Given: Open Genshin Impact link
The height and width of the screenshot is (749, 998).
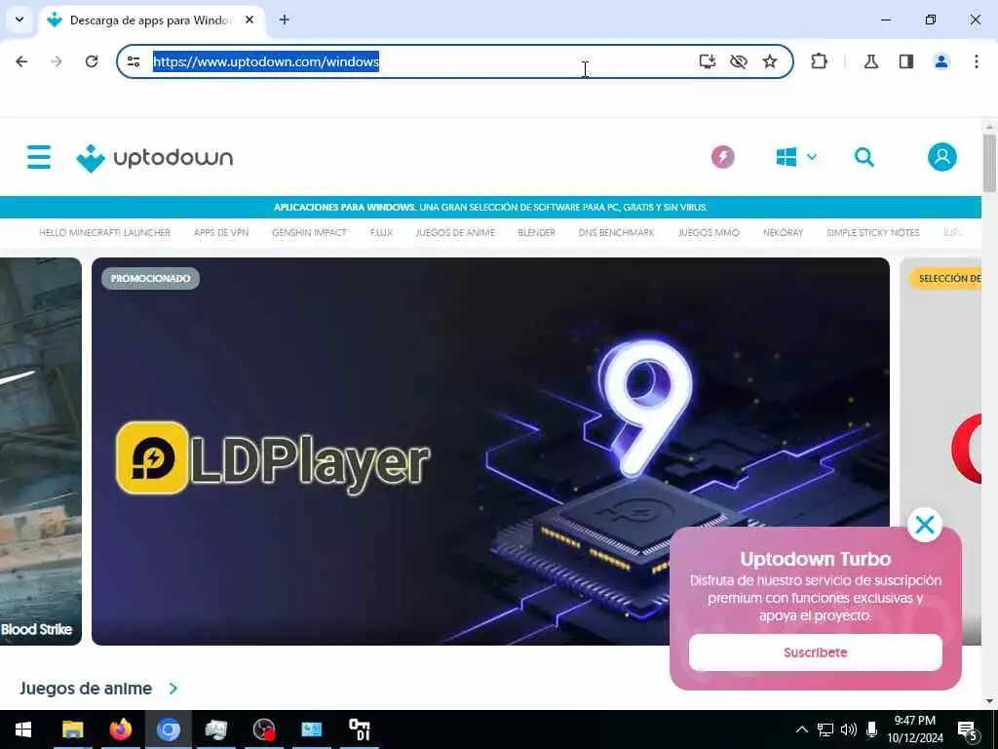Looking at the screenshot, I should coord(309,232).
